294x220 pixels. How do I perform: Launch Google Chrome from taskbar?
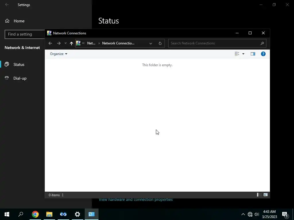click(35, 214)
